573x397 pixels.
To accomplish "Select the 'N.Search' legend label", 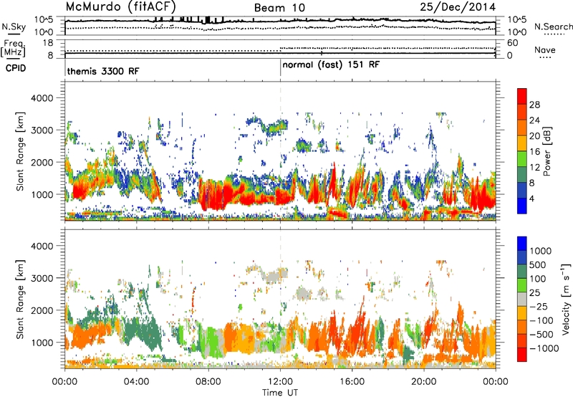I will pos(553,27).
